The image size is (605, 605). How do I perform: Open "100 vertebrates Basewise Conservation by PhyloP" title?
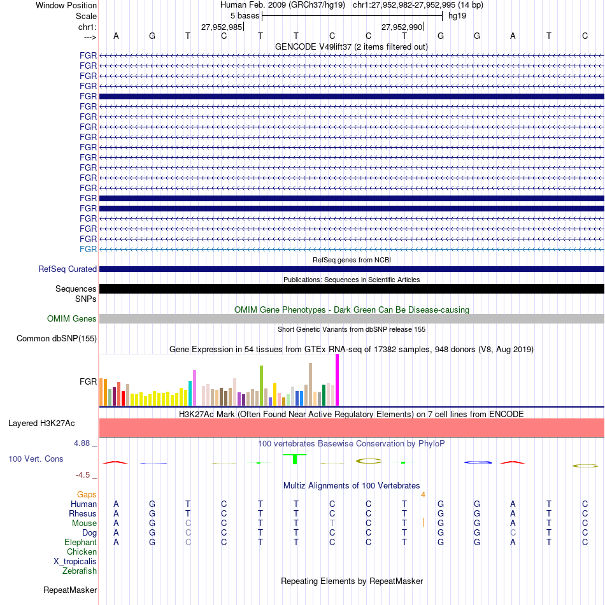click(x=352, y=444)
